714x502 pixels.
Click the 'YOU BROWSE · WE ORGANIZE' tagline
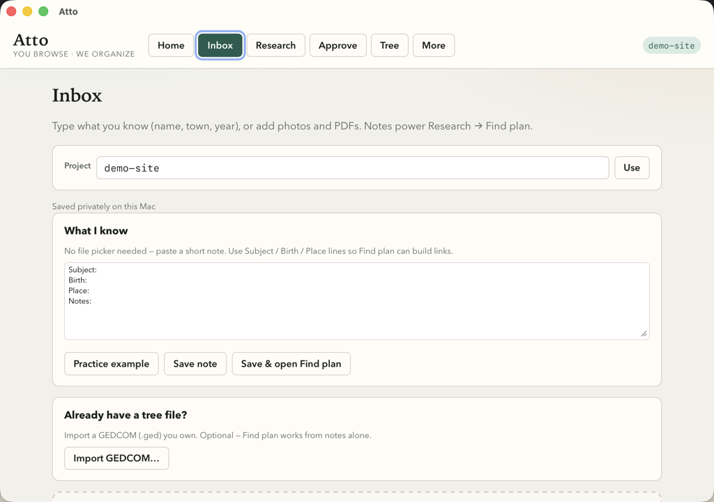click(74, 54)
